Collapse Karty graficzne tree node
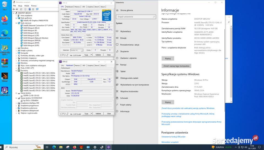264x150 pixels. (16, 18)
